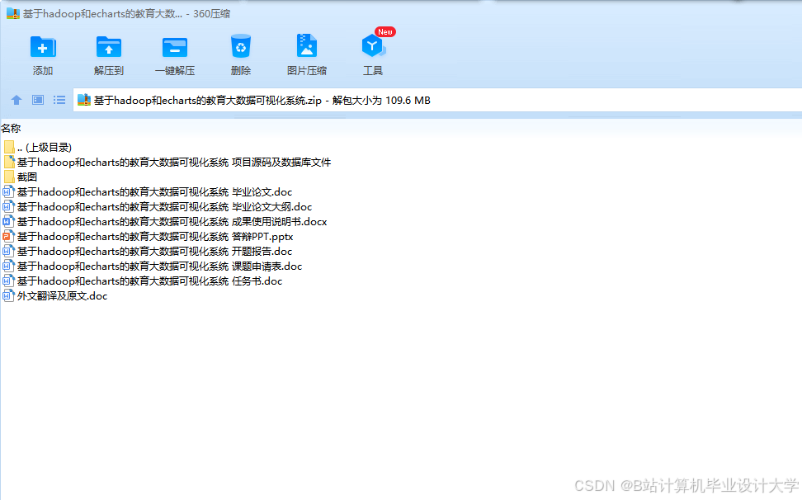Toggle the preview pane view icon

click(x=36, y=100)
